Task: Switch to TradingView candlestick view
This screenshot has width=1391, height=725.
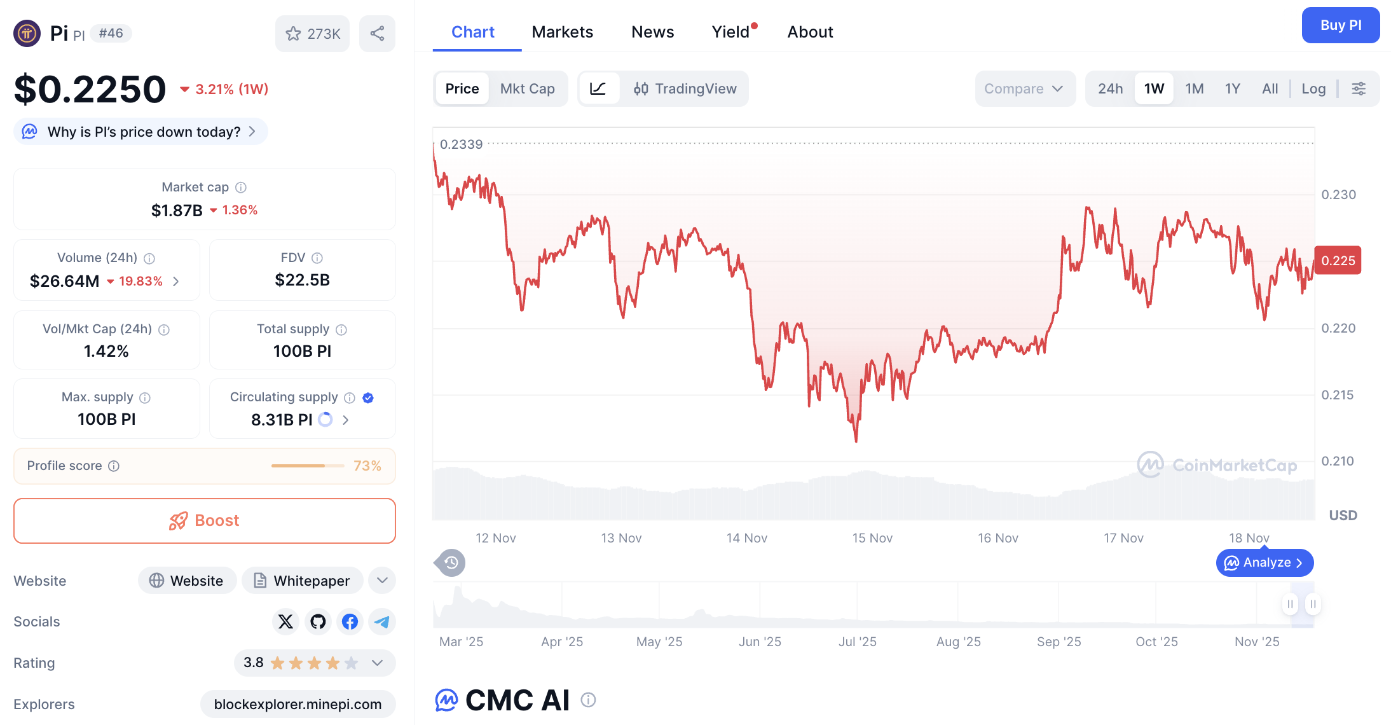Action: pos(685,88)
